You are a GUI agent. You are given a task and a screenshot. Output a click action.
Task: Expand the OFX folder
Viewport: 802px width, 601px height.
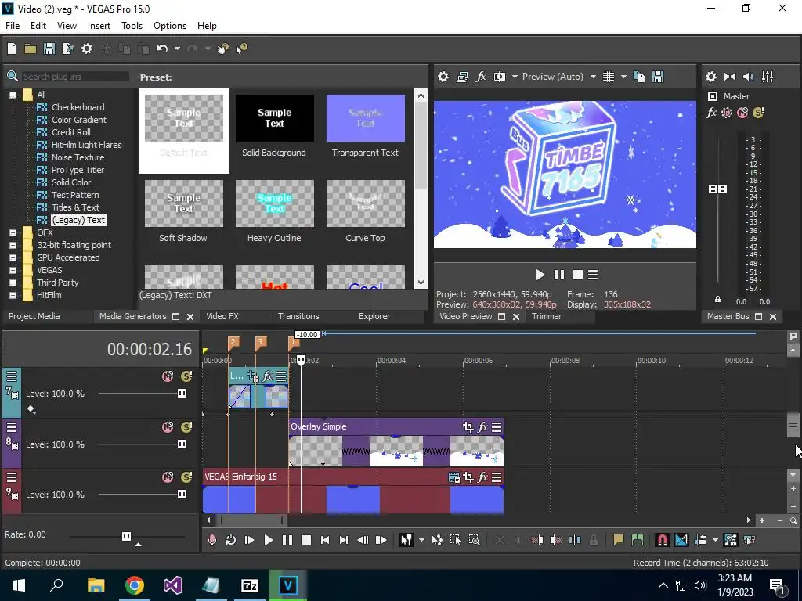[13, 232]
